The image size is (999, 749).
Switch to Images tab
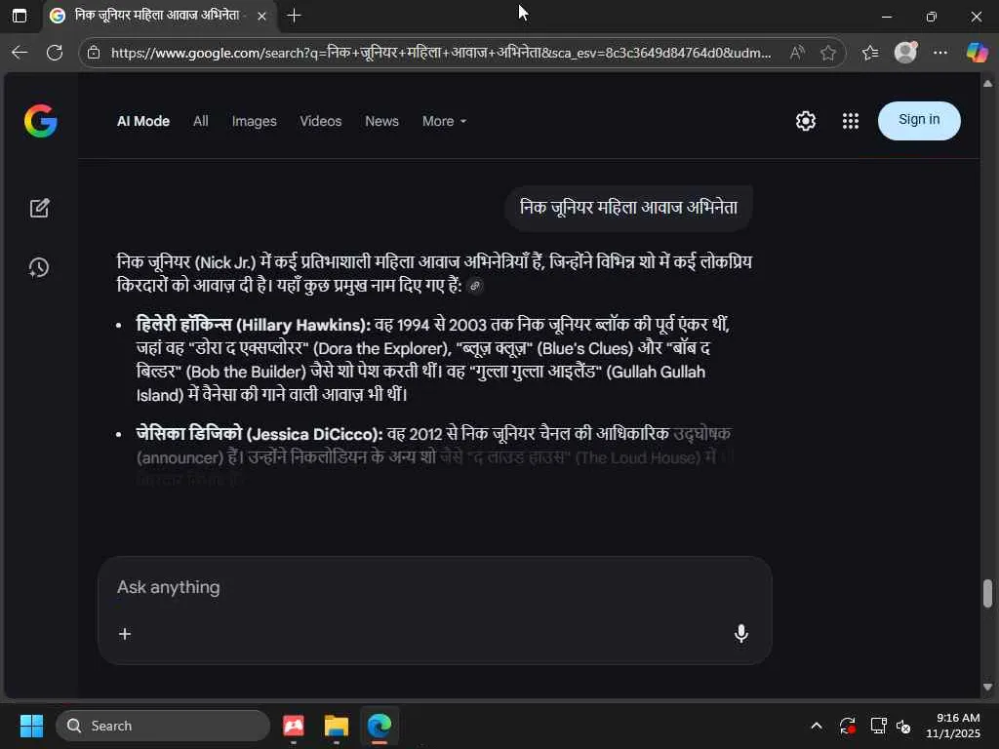tap(255, 121)
